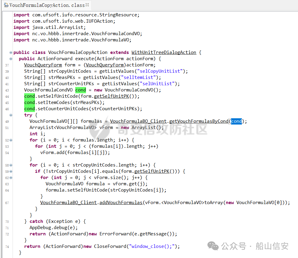Fold the for loop at line 58
This screenshot has width=298, height=258.
click(x=11, y=165)
